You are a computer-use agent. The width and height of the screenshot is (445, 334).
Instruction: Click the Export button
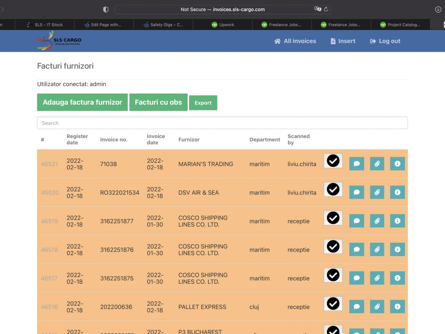203,103
